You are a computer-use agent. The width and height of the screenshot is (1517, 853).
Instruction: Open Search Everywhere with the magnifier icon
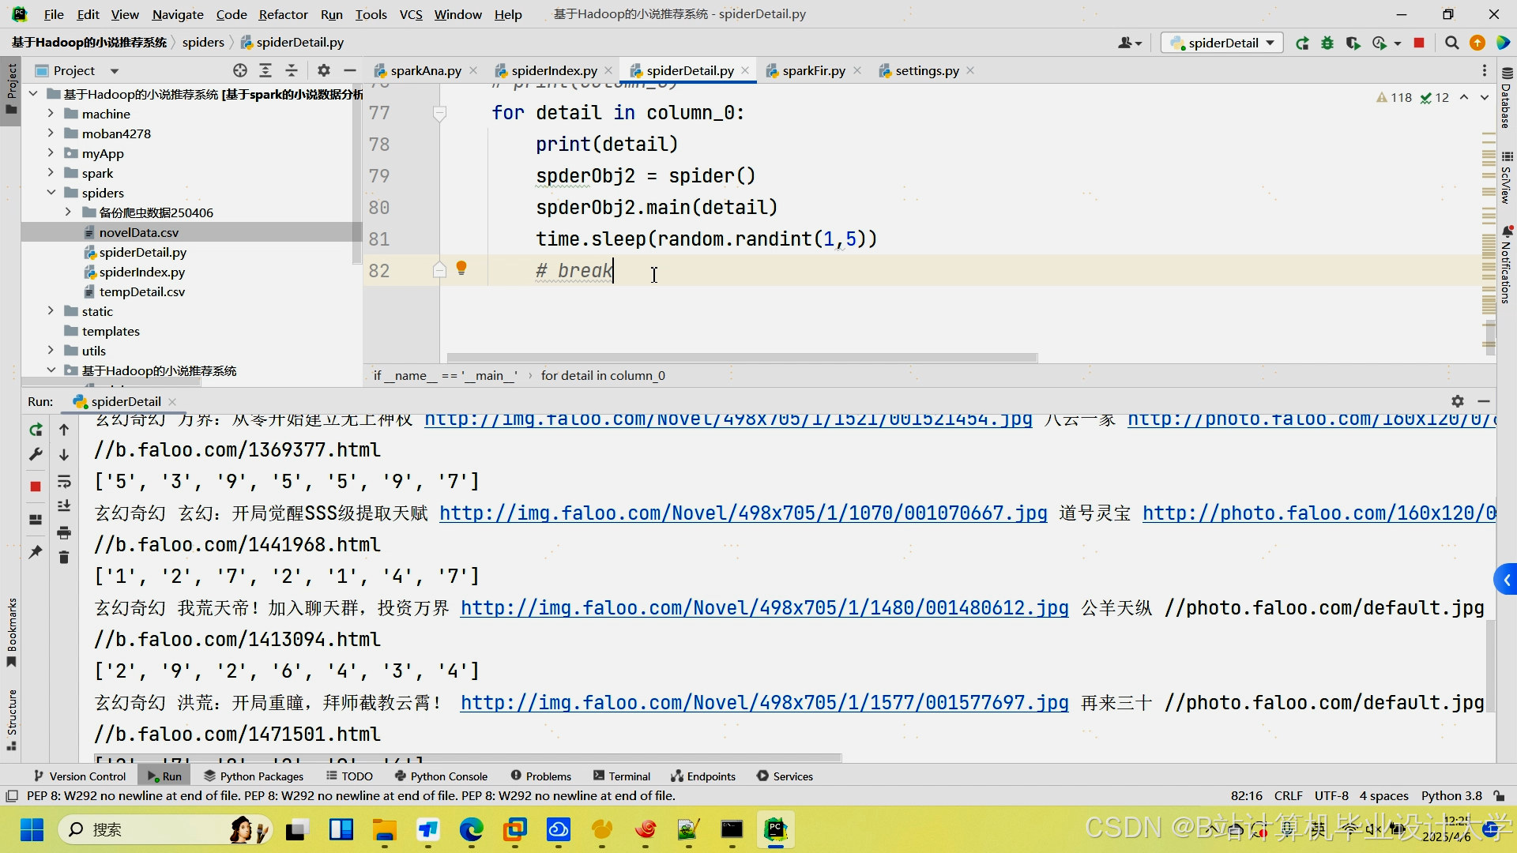(x=1451, y=43)
